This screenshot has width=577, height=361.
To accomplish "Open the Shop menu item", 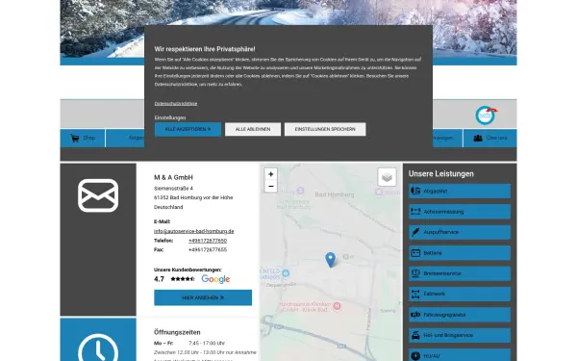I will (x=83, y=138).
